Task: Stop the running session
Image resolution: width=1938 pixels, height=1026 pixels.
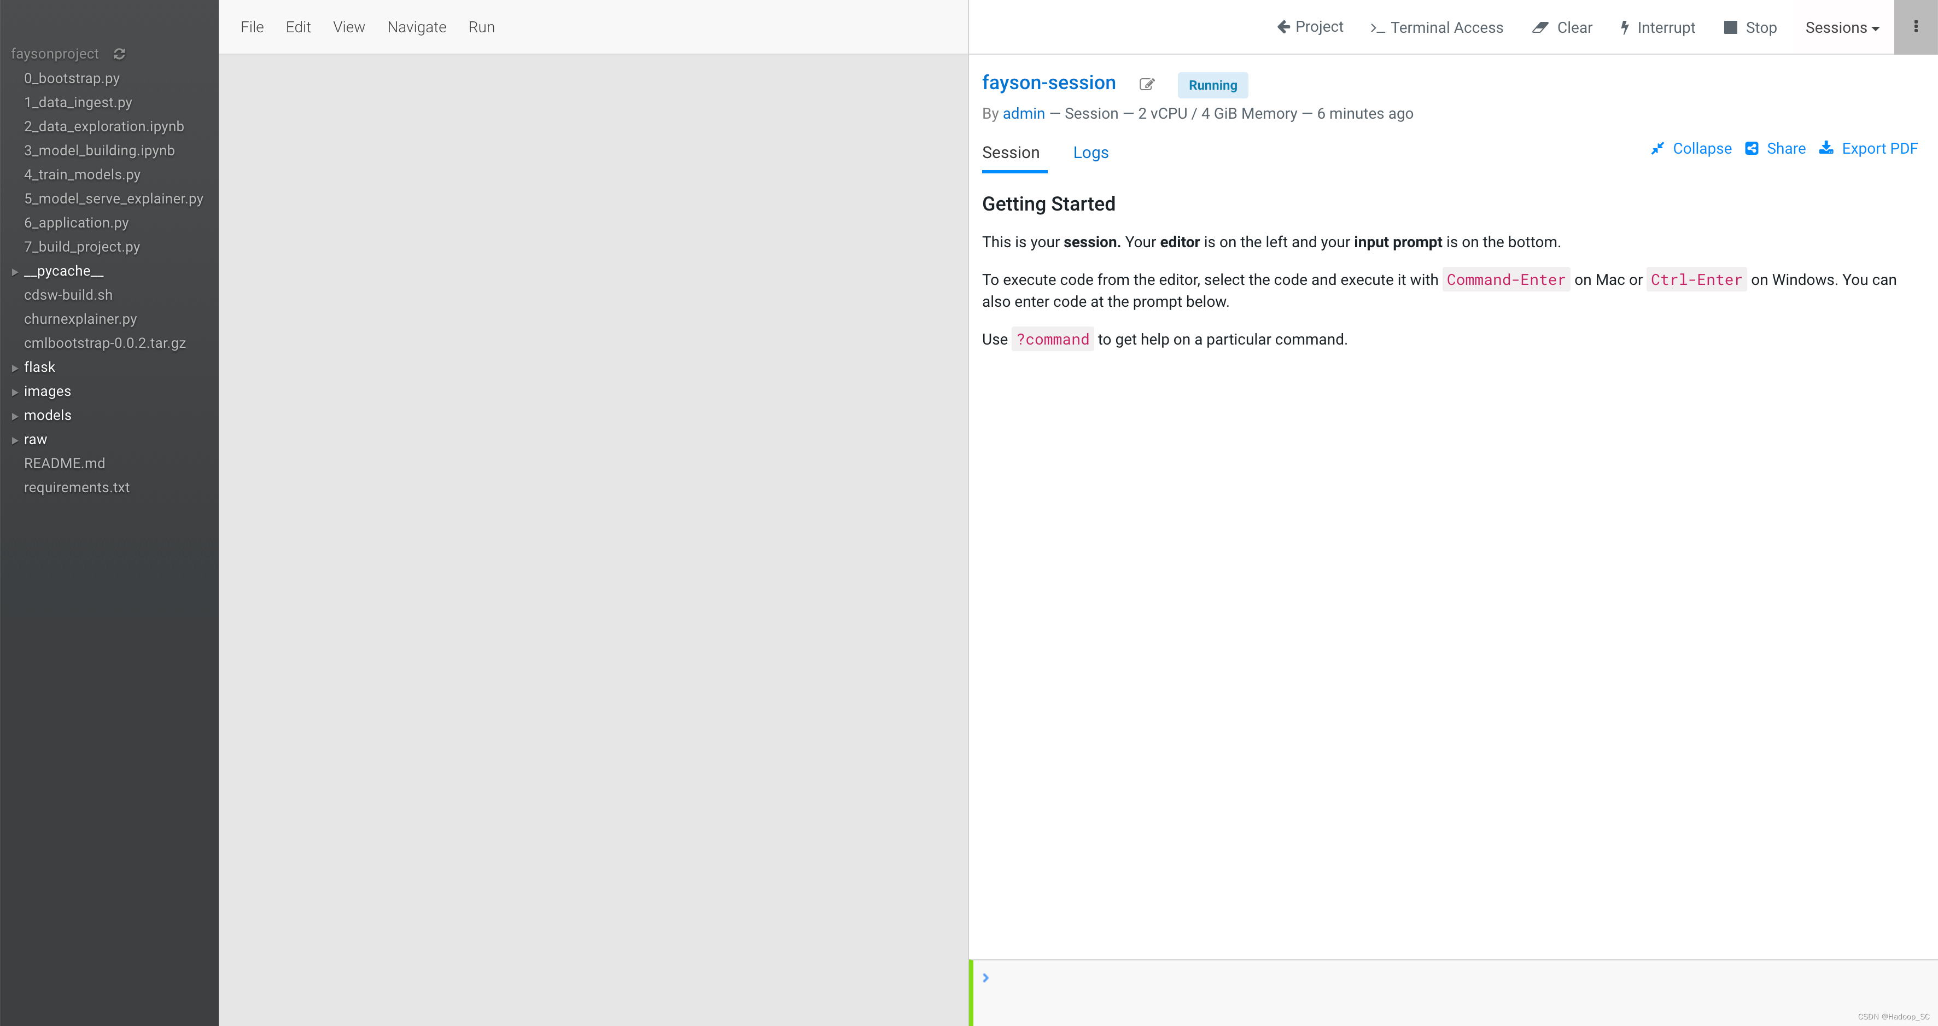Action: pyautogui.click(x=1750, y=28)
